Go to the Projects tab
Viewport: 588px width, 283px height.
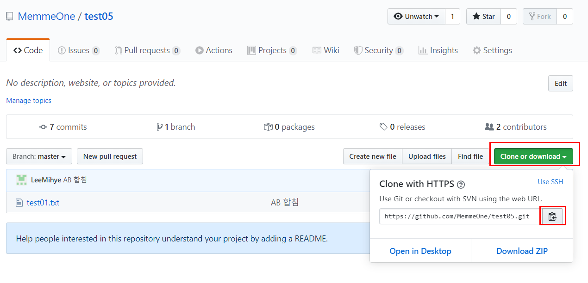click(x=272, y=50)
